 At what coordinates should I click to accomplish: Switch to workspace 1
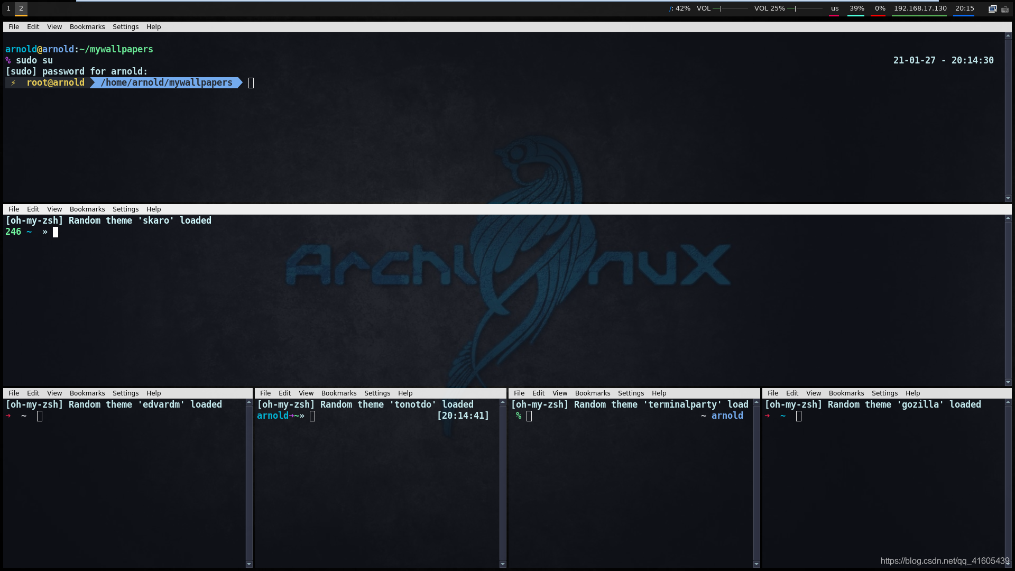pyautogui.click(x=8, y=8)
